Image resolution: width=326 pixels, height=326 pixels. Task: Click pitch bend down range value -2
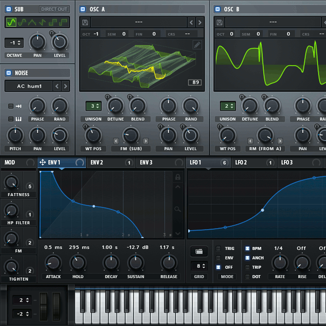click(22, 314)
